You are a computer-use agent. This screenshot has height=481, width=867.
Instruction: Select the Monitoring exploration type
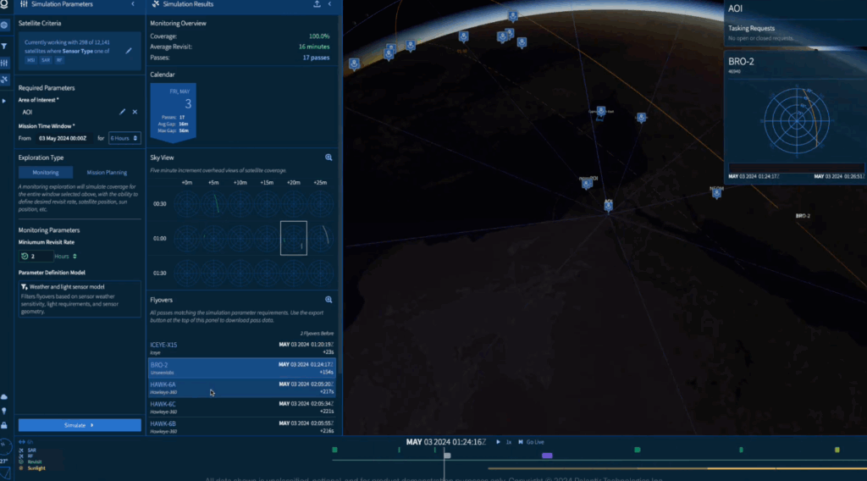pyautogui.click(x=46, y=173)
